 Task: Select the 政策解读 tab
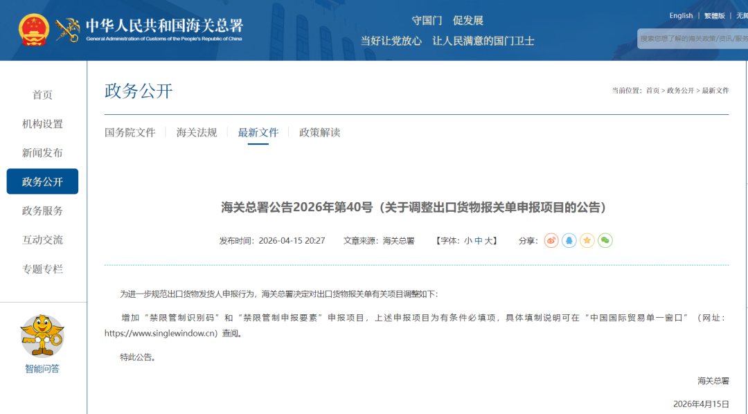tap(319, 132)
